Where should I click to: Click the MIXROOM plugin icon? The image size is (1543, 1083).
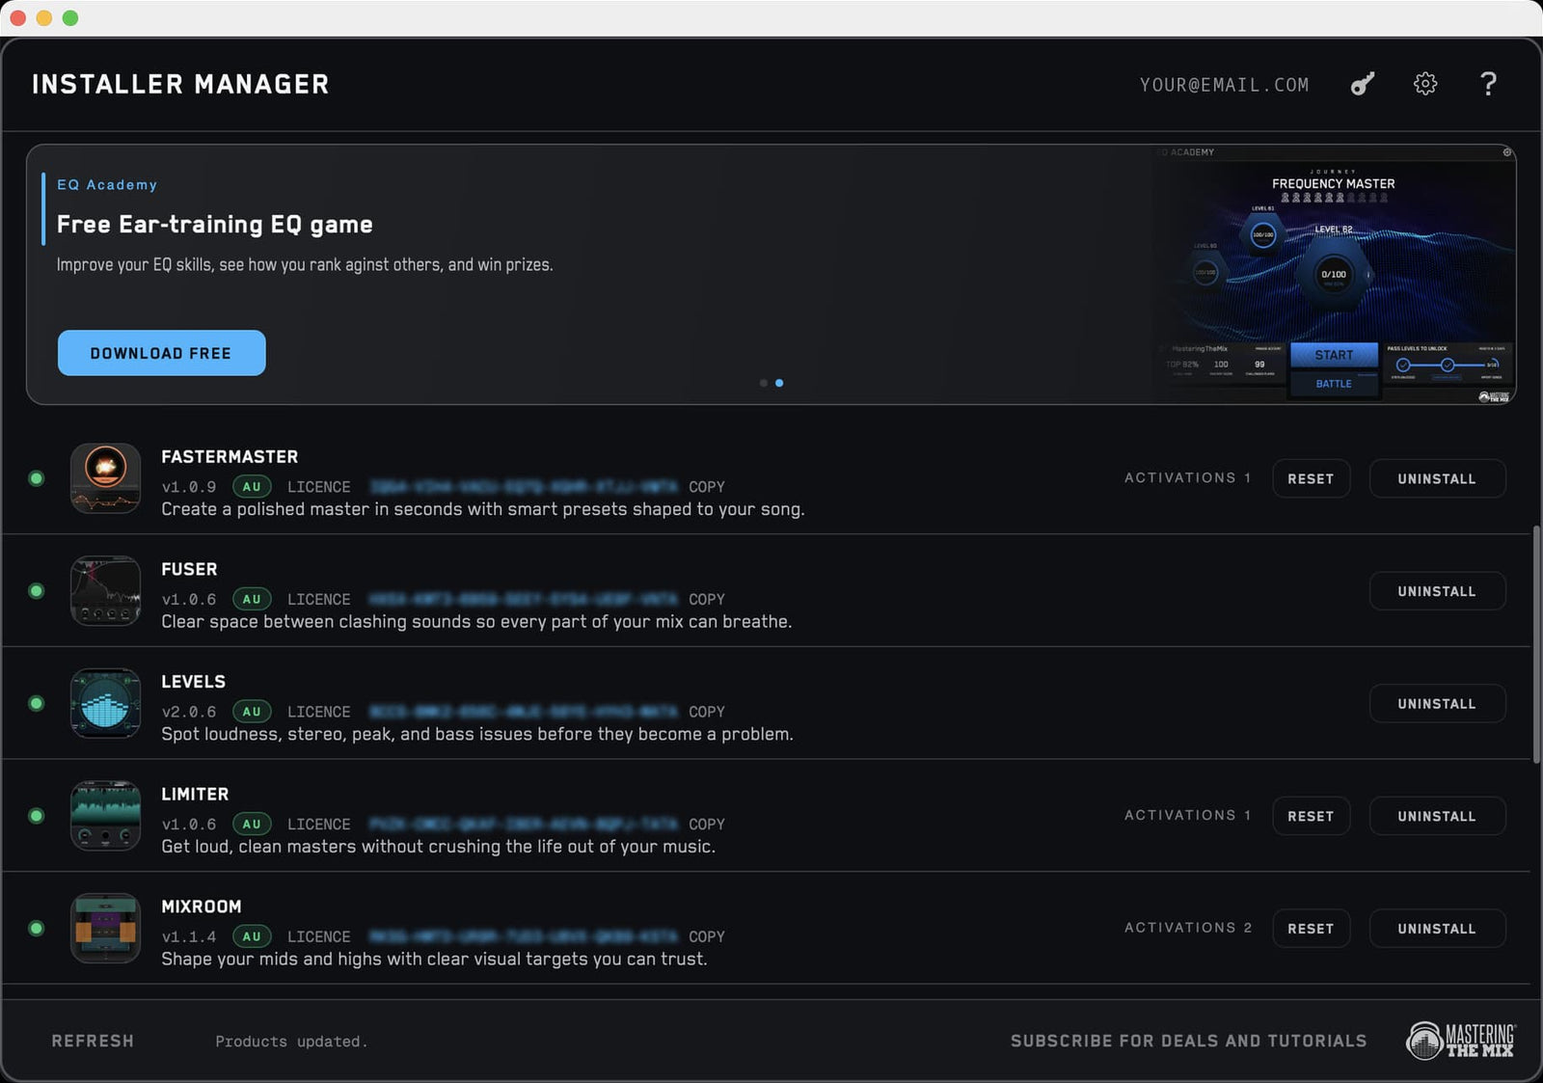[x=106, y=928]
